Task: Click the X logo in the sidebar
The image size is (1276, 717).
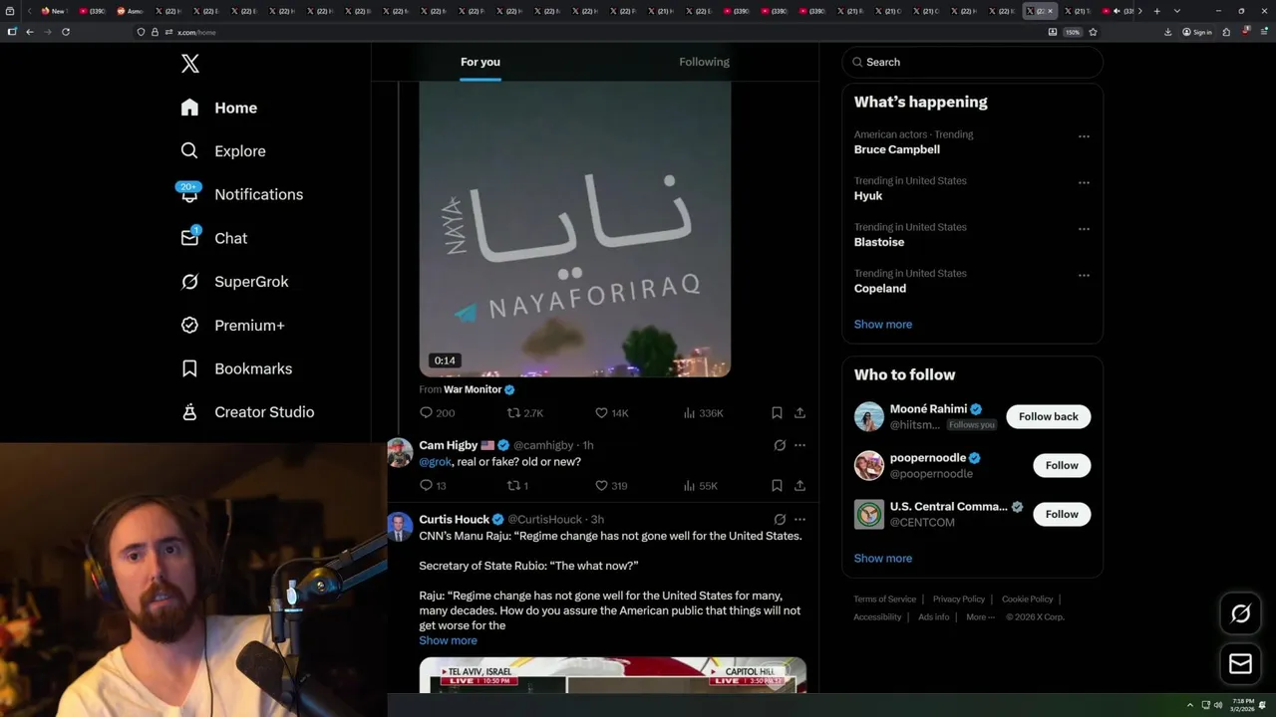Action: click(x=190, y=64)
